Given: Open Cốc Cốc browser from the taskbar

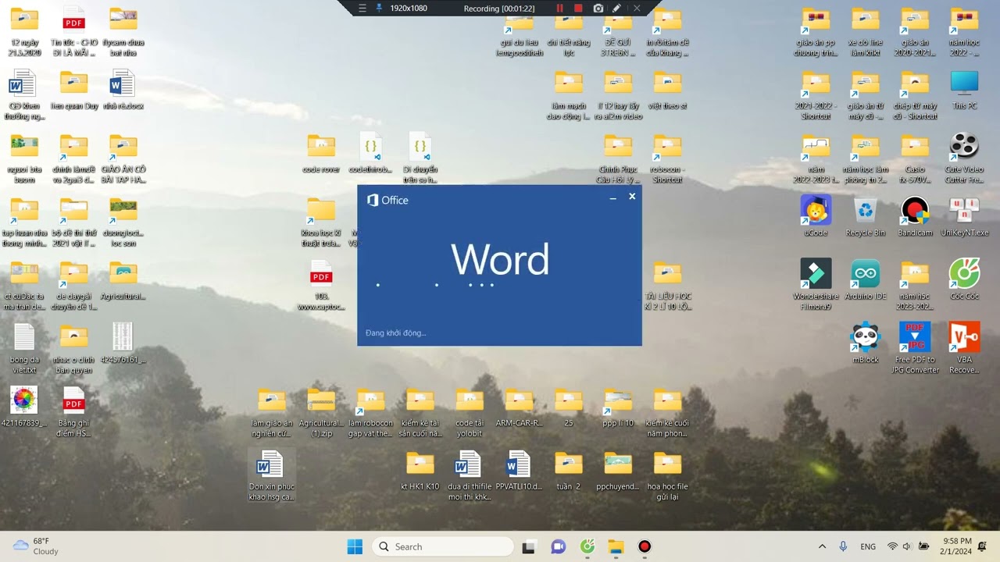Looking at the screenshot, I should click(x=587, y=546).
